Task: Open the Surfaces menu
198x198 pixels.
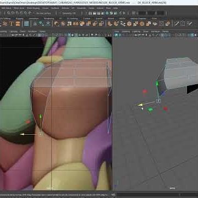Action: [x=55, y=8]
